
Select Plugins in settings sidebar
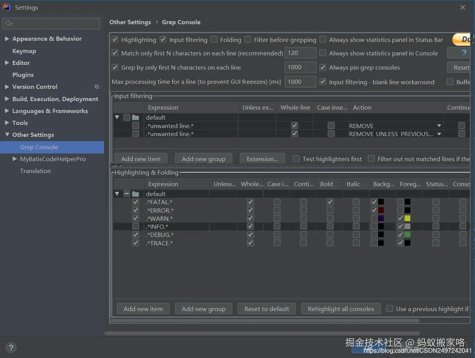(23, 75)
